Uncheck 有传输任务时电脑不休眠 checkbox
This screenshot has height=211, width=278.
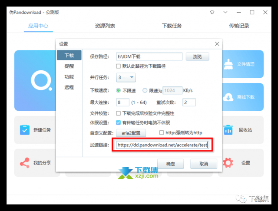pos(118,122)
